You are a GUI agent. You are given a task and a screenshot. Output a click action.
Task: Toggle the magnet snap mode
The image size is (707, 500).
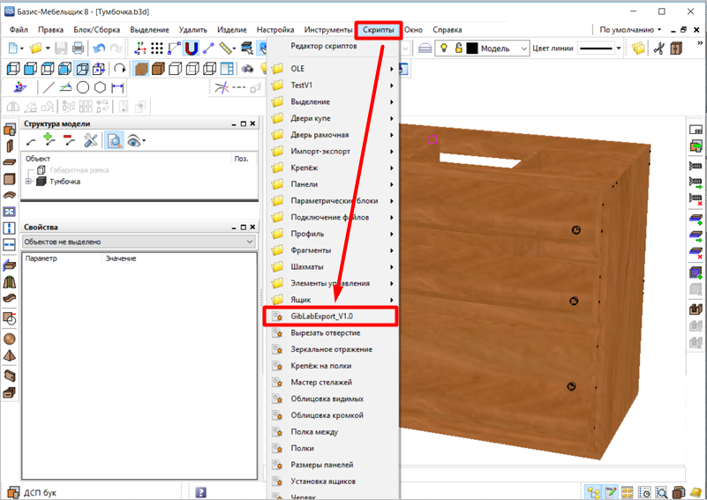point(192,48)
